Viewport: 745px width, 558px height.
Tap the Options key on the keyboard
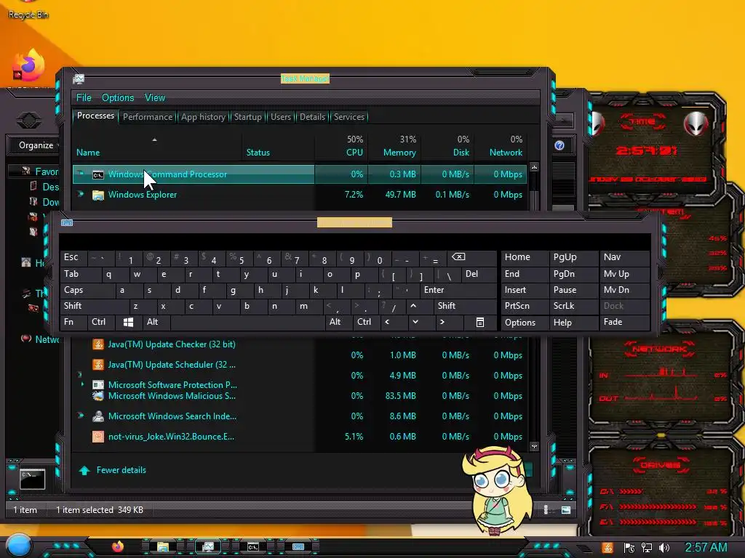pos(524,323)
